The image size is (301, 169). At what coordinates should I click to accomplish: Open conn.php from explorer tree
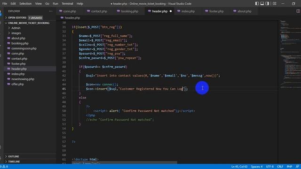18,54
